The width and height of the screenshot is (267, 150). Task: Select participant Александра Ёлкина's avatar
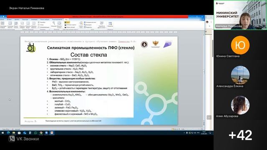(x=240, y=75)
